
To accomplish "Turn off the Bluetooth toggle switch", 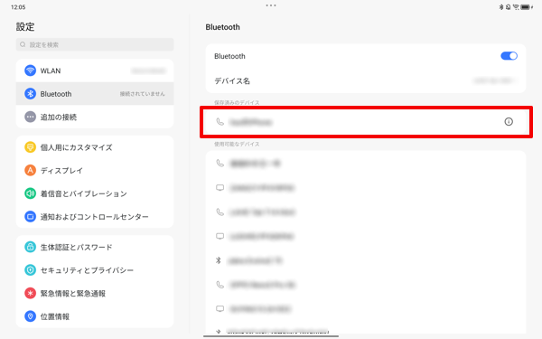I will coord(509,56).
